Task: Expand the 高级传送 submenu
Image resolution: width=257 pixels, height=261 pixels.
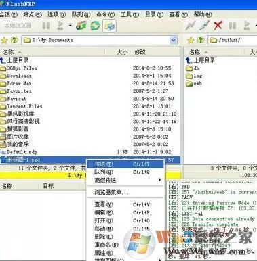Action: [x=125, y=180]
